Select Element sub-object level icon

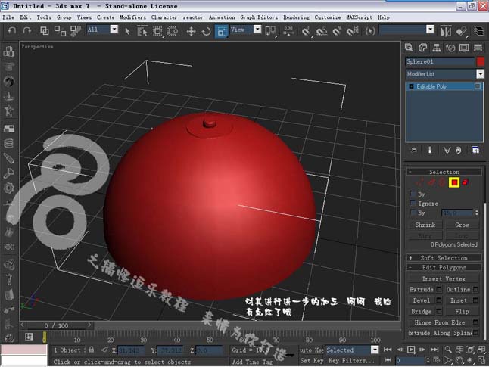click(465, 182)
